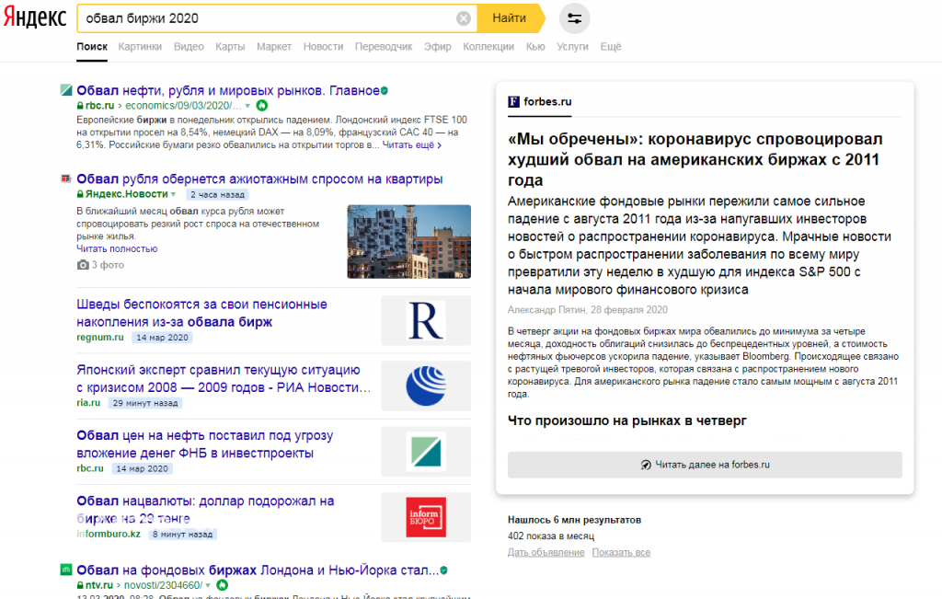Click Читать полностью link
The image size is (942, 599).
point(117,248)
